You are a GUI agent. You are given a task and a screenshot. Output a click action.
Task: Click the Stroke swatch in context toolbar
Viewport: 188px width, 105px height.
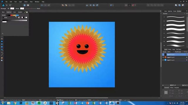click(x=22, y=8)
